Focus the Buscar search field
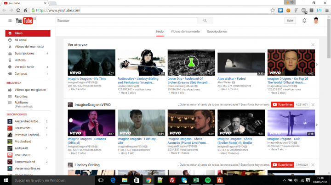The width and height of the screenshot is (331, 185). 126,21
